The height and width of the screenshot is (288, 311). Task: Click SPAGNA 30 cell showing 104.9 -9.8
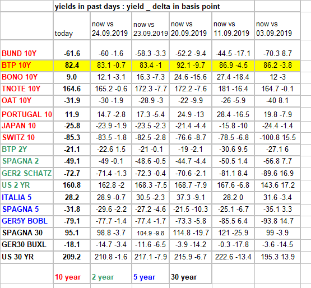(x=150, y=233)
